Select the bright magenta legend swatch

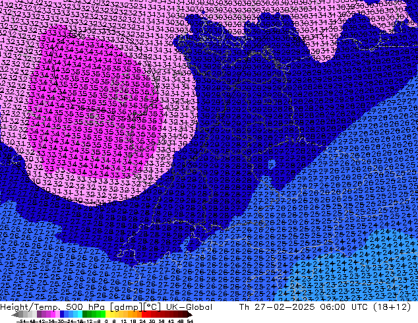click(x=53, y=315)
